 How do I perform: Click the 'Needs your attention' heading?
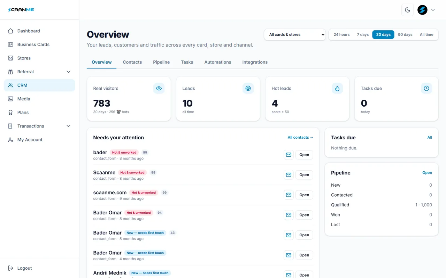click(118, 138)
